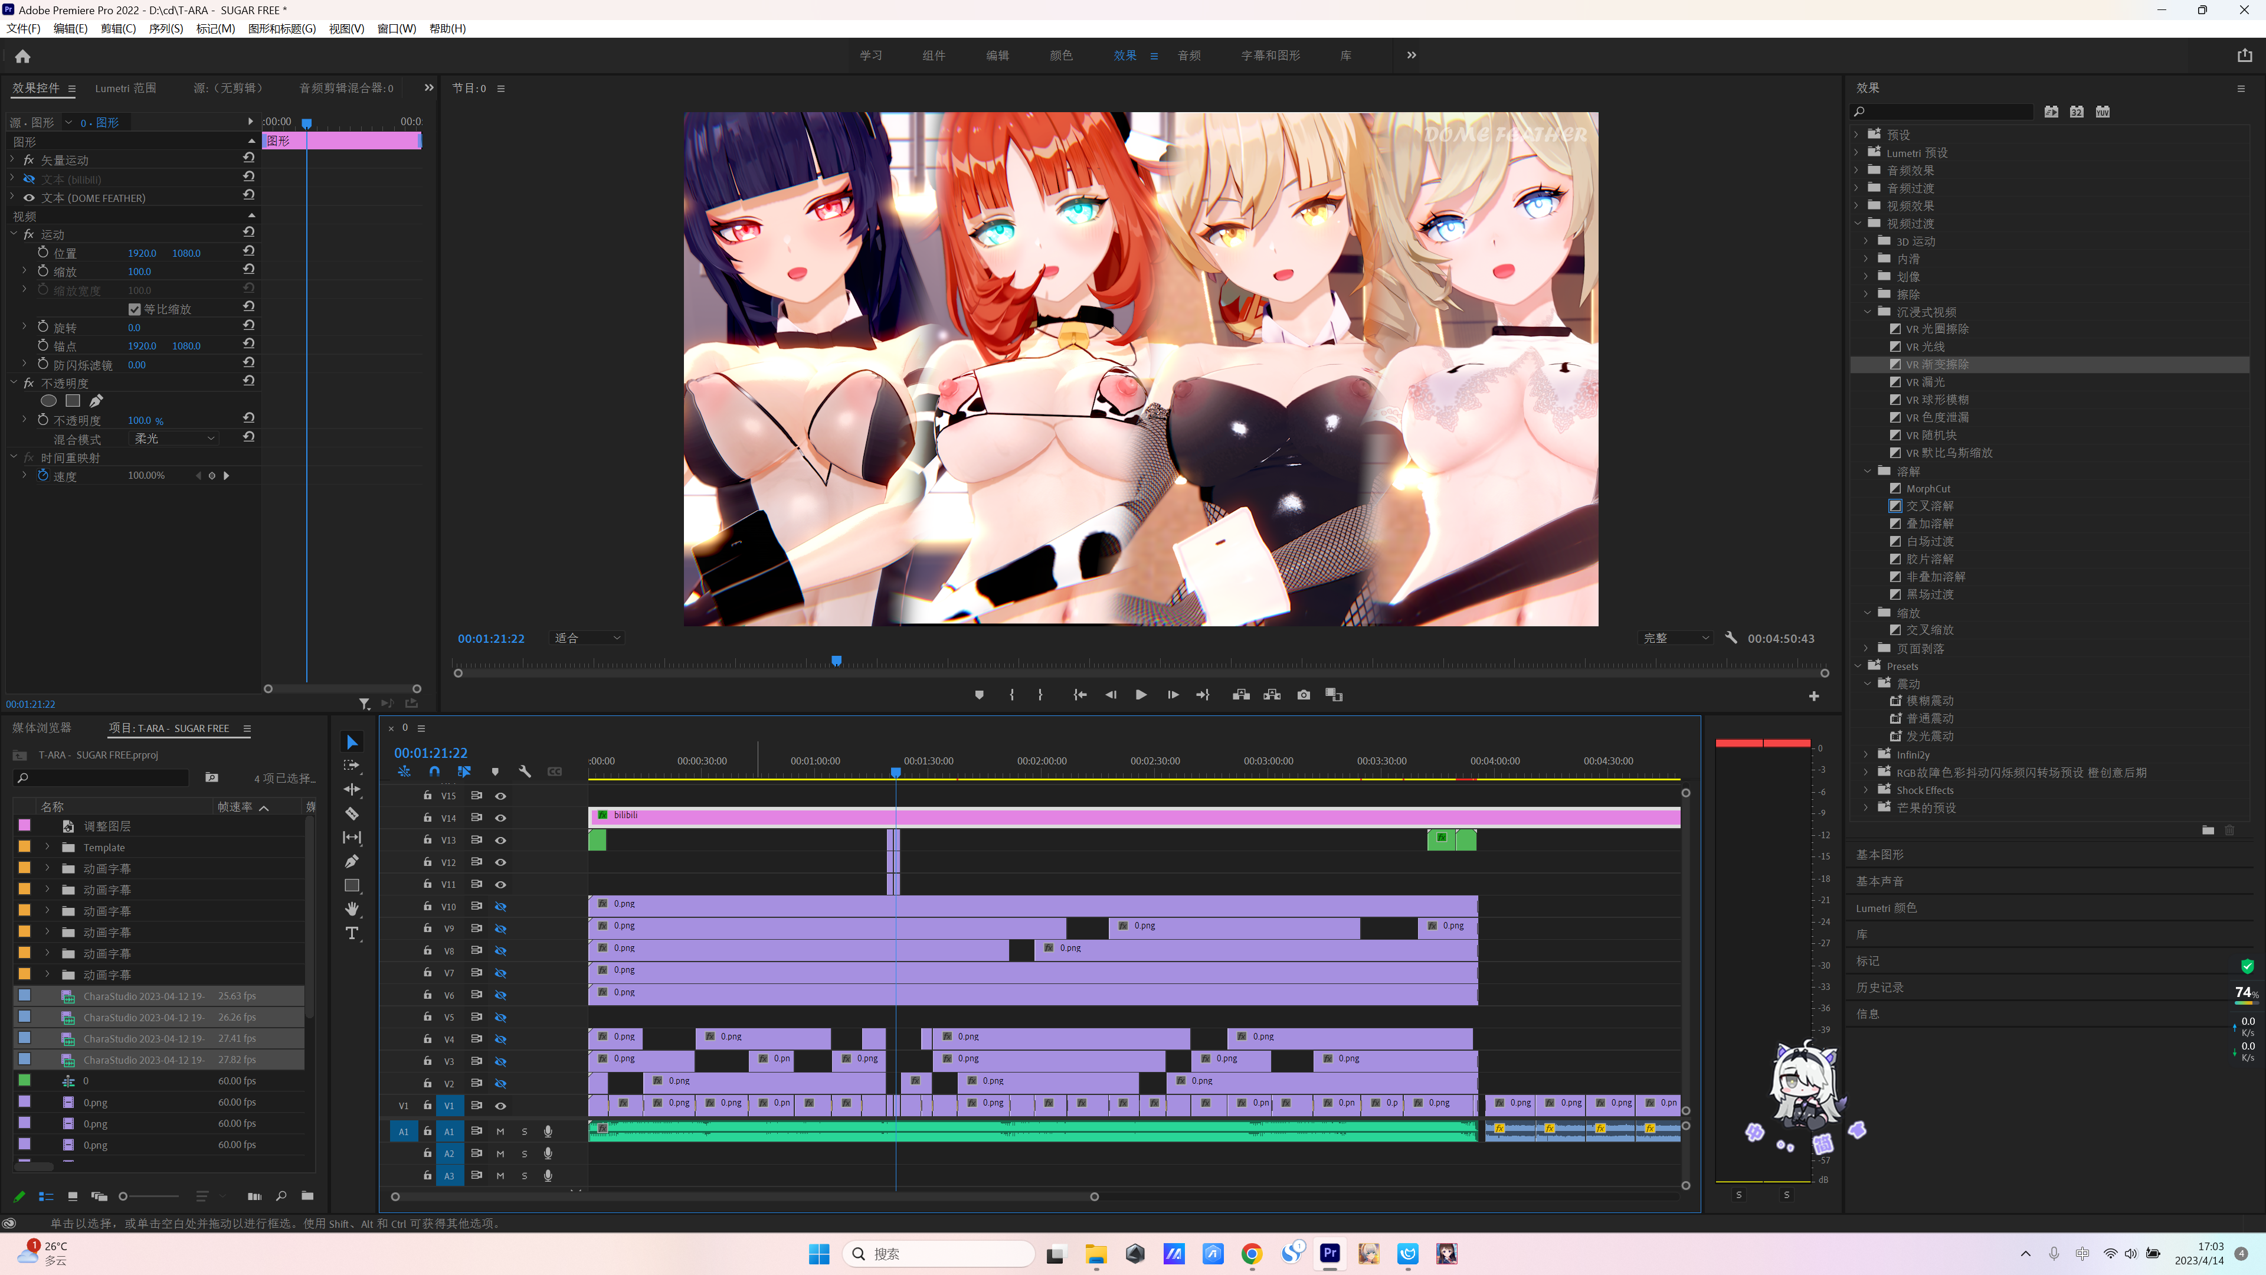Open program monitor settings wrench

tap(1730, 638)
